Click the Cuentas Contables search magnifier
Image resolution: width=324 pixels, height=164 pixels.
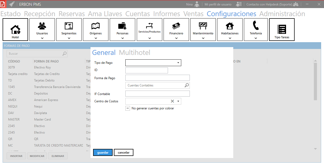[x=187, y=85]
